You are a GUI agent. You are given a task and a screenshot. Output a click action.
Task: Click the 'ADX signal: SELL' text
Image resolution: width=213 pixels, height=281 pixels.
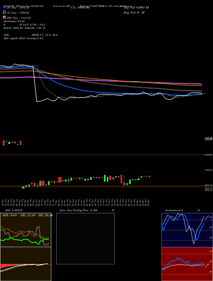[x=14, y=38]
